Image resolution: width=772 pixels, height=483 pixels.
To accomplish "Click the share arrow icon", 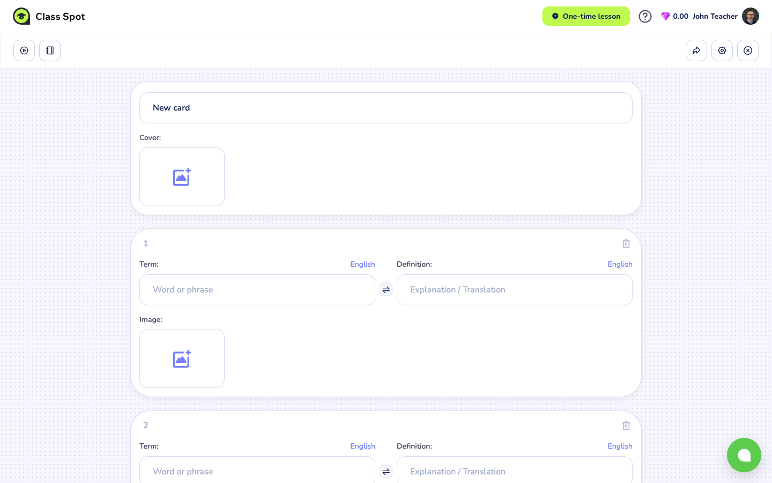I will (696, 50).
